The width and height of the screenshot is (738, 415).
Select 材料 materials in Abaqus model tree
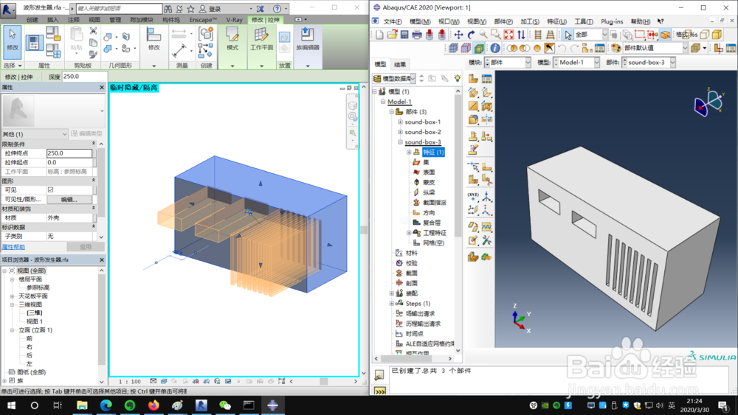pyautogui.click(x=411, y=253)
